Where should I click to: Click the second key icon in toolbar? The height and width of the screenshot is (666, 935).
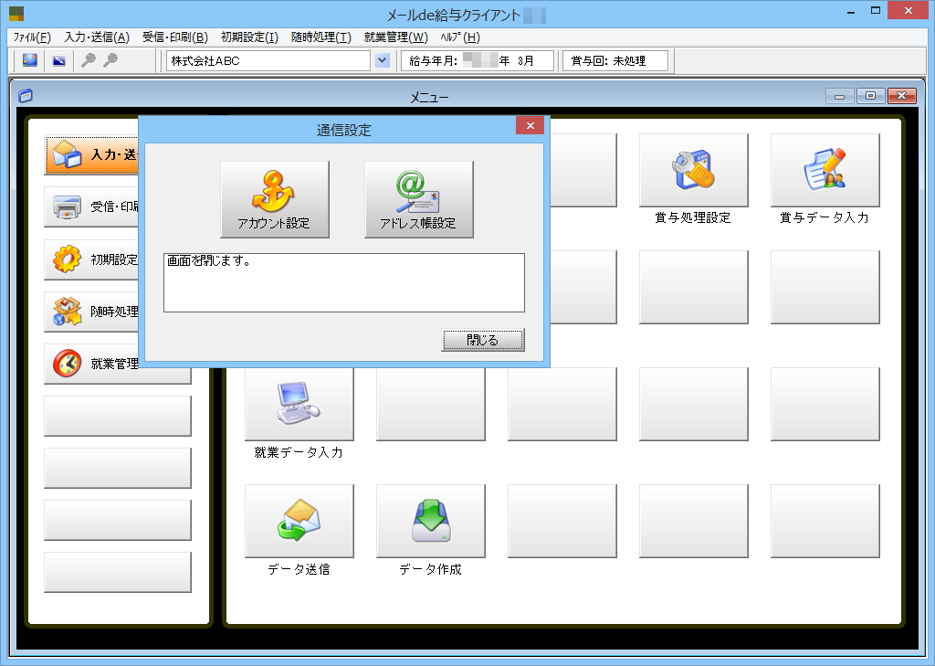110,60
